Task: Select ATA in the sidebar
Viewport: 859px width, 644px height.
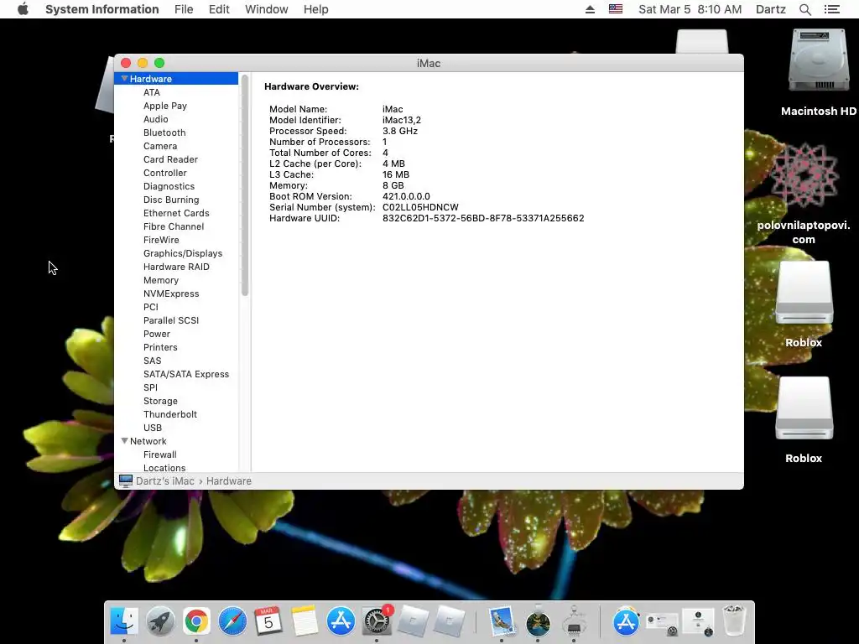Action: (152, 92)
